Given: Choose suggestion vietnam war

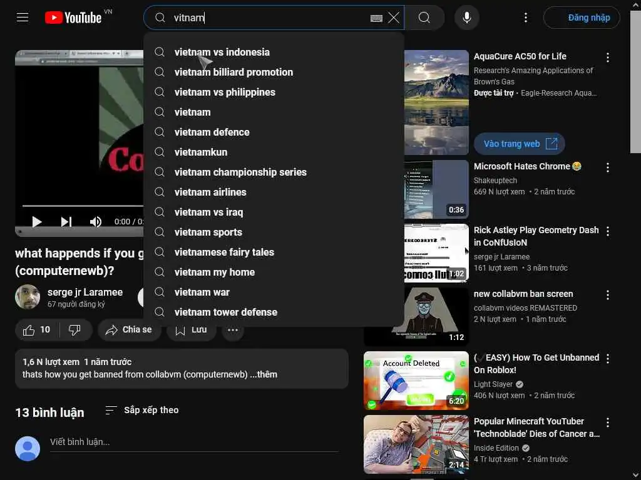Looking at the screenshot, I should click(274, 292).
